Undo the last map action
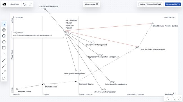 tap(24, 4)
